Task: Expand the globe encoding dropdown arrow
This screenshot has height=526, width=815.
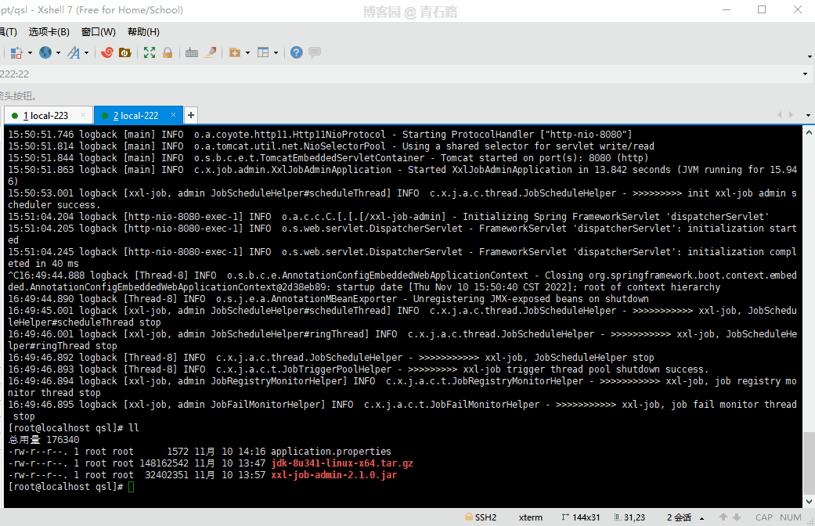Action: tap(58, 52)
